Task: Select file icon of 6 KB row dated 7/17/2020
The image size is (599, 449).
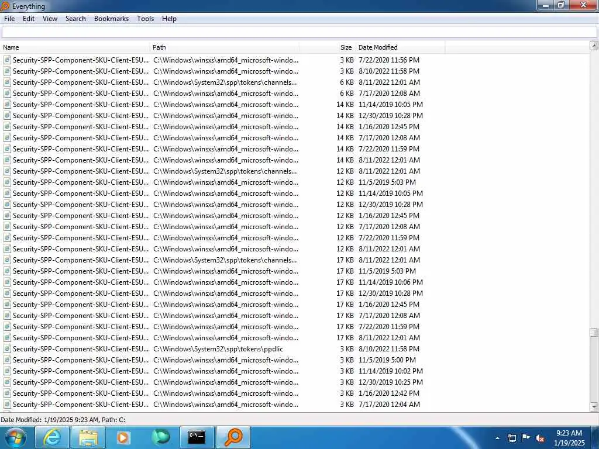Action: click(7, 93)
